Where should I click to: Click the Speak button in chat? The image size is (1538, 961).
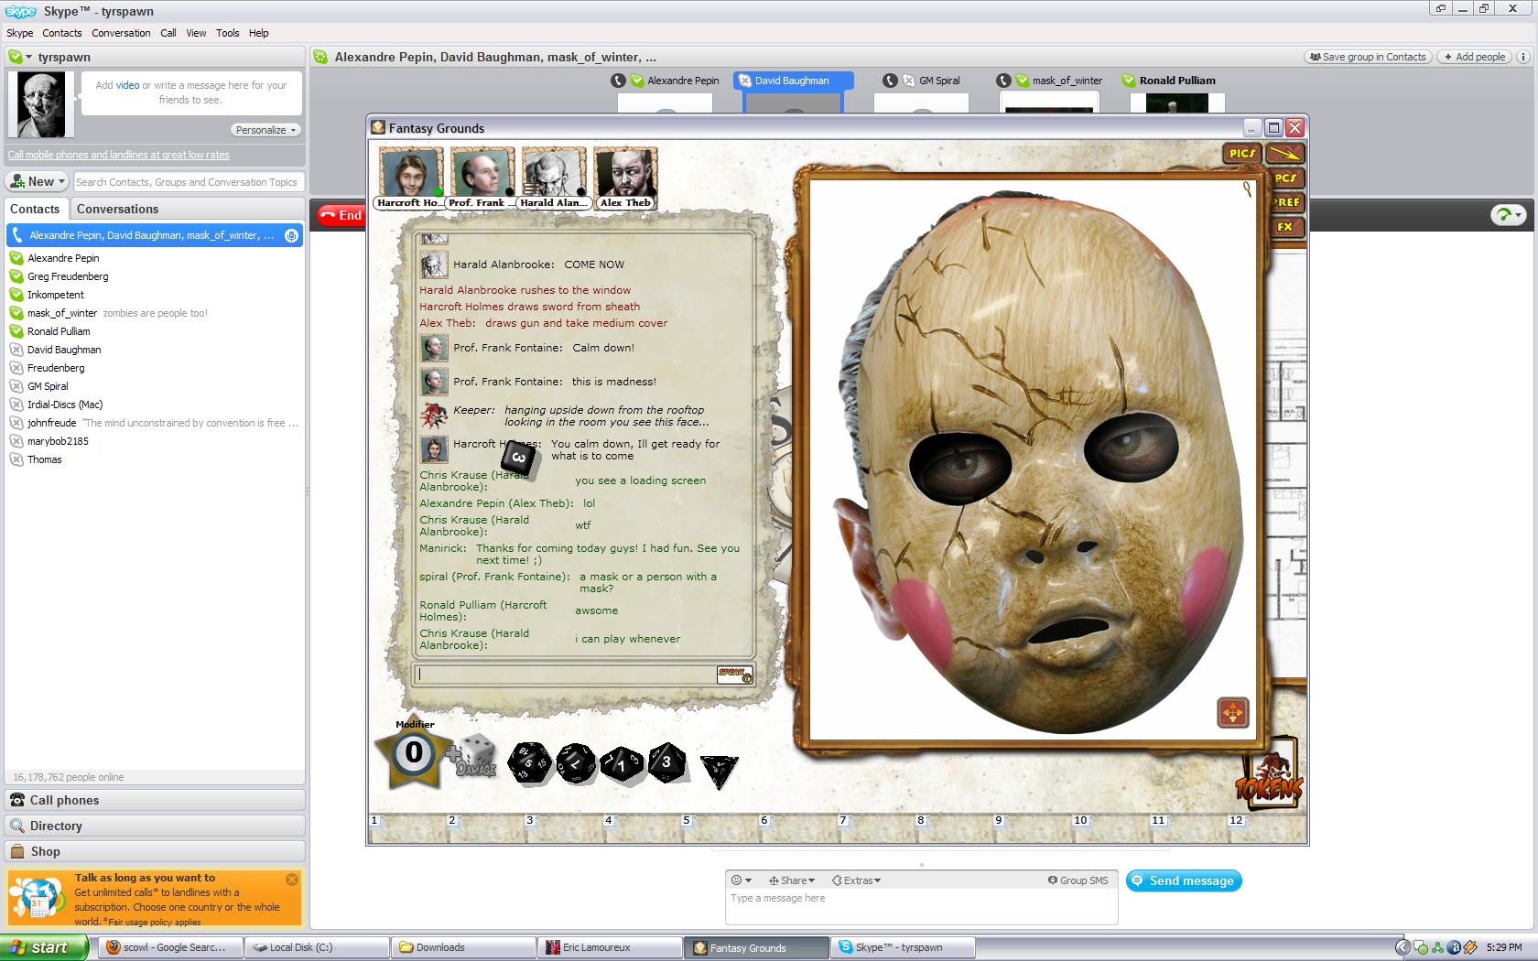tap(734, 675)
